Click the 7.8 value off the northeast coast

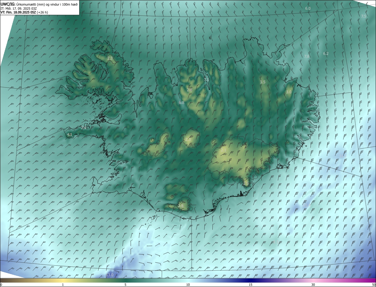(307, 56)
